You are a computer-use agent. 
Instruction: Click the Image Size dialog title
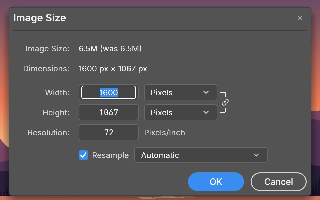coord(40,18)
